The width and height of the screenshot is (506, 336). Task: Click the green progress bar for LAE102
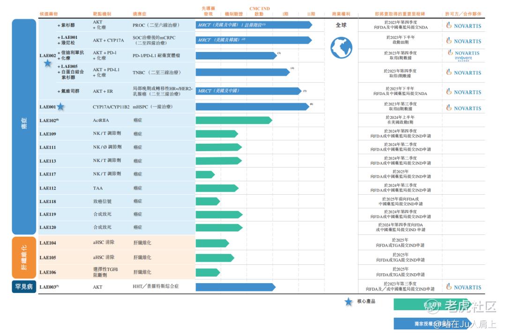pos(234,120)
